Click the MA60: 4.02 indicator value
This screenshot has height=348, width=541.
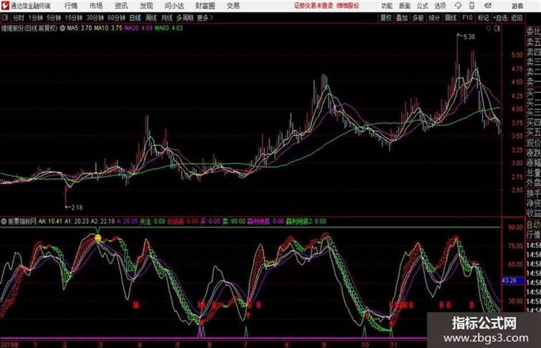pyautogui.click(x=169, y=28)
